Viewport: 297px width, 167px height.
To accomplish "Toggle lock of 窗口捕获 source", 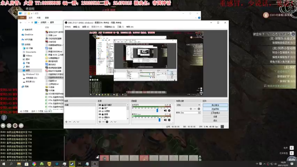I will click(103, 105).
